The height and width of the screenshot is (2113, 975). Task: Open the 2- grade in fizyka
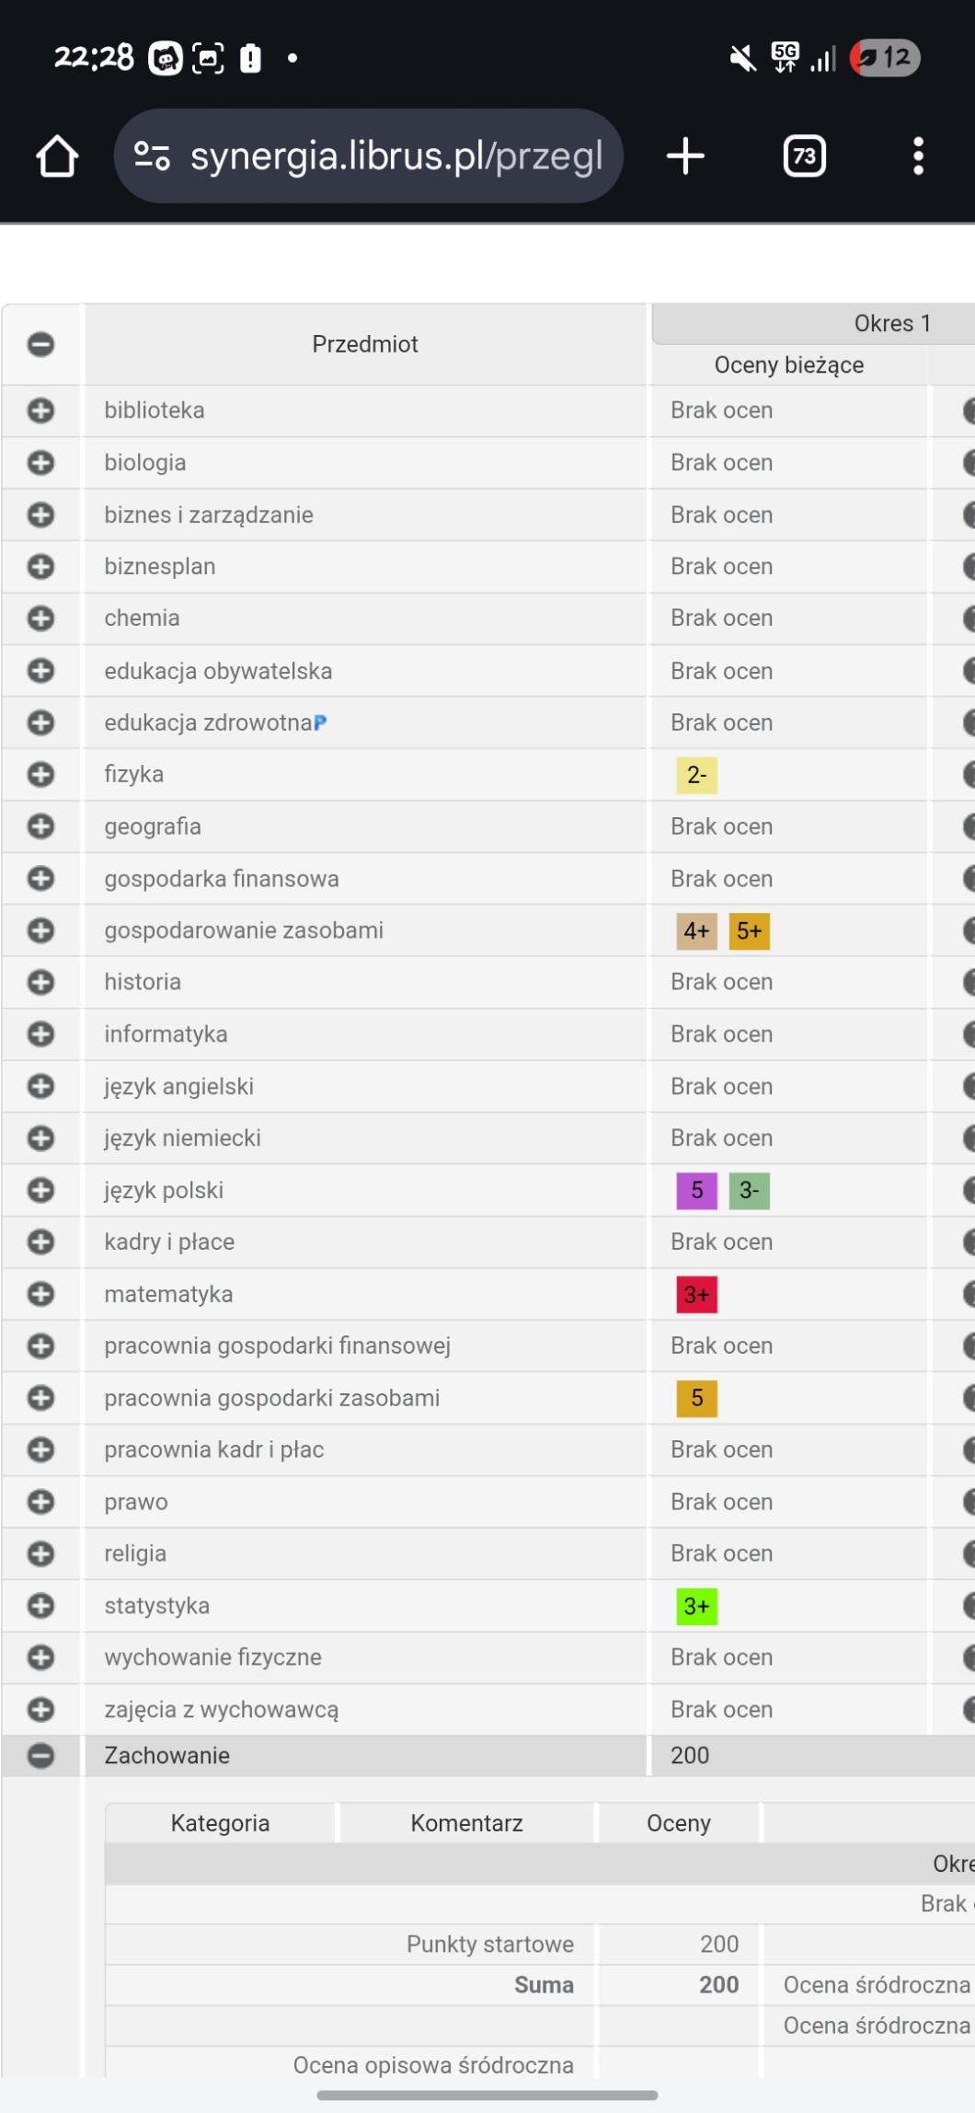(x=696, y=776)
